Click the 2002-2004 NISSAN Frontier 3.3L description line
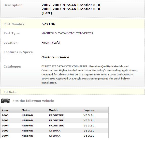The height and width of the screenshot is (148, 145). click(x=71, y=5)
